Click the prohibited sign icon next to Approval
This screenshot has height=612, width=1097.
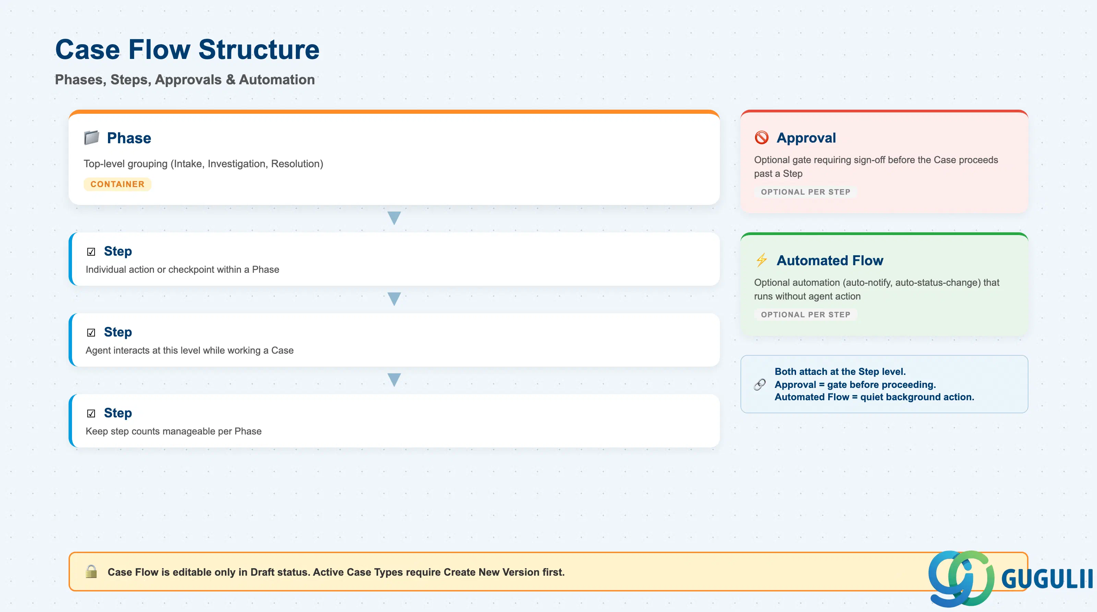tap(761, 137)
